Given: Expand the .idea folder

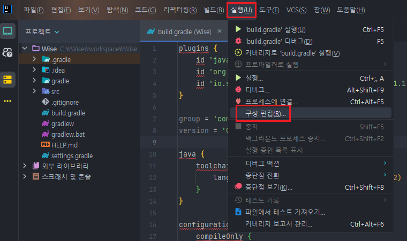Looking at the screenshot, I should pos(34,69).
